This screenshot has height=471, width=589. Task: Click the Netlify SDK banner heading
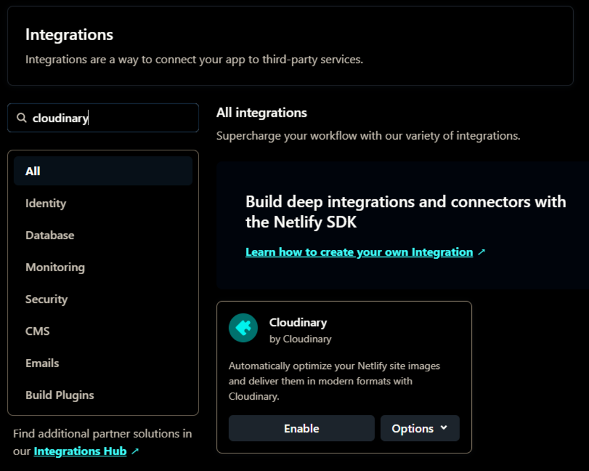coord(405,212)
